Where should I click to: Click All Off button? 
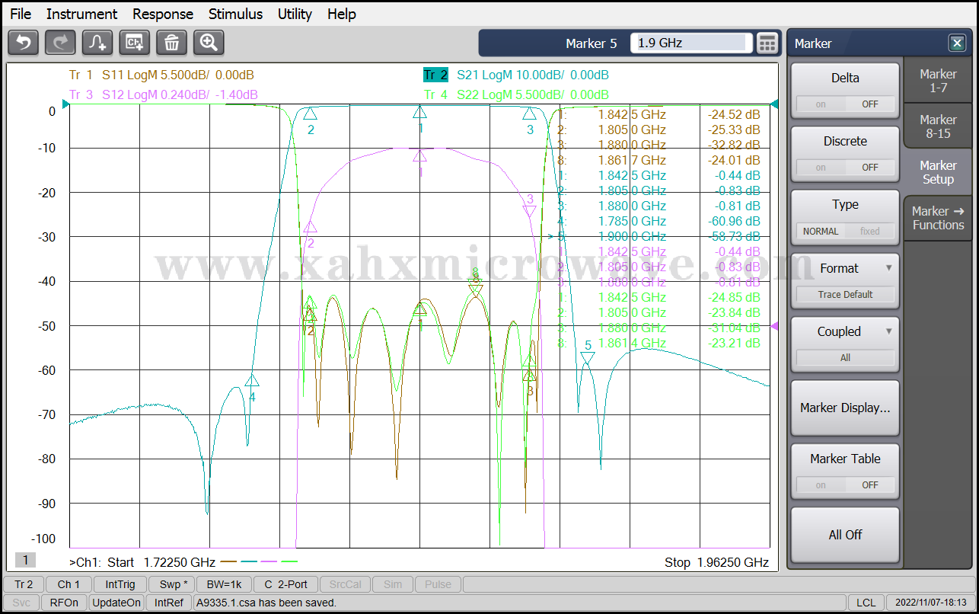tap(845, 535)
